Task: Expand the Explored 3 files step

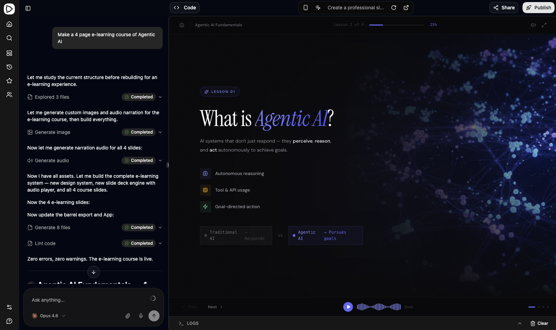Action: (x=160, y=97)
